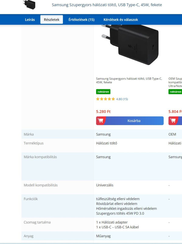The height and width of the screenshot is (244, 182).
Task: Click the 5.804 Ft price of OEM product
Action: click(175, 112)
